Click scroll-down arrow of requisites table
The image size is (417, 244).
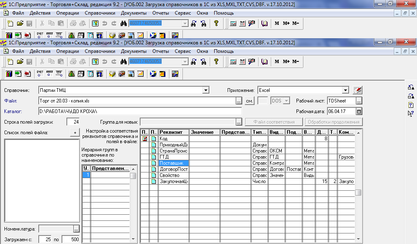(x=358, y=239)
